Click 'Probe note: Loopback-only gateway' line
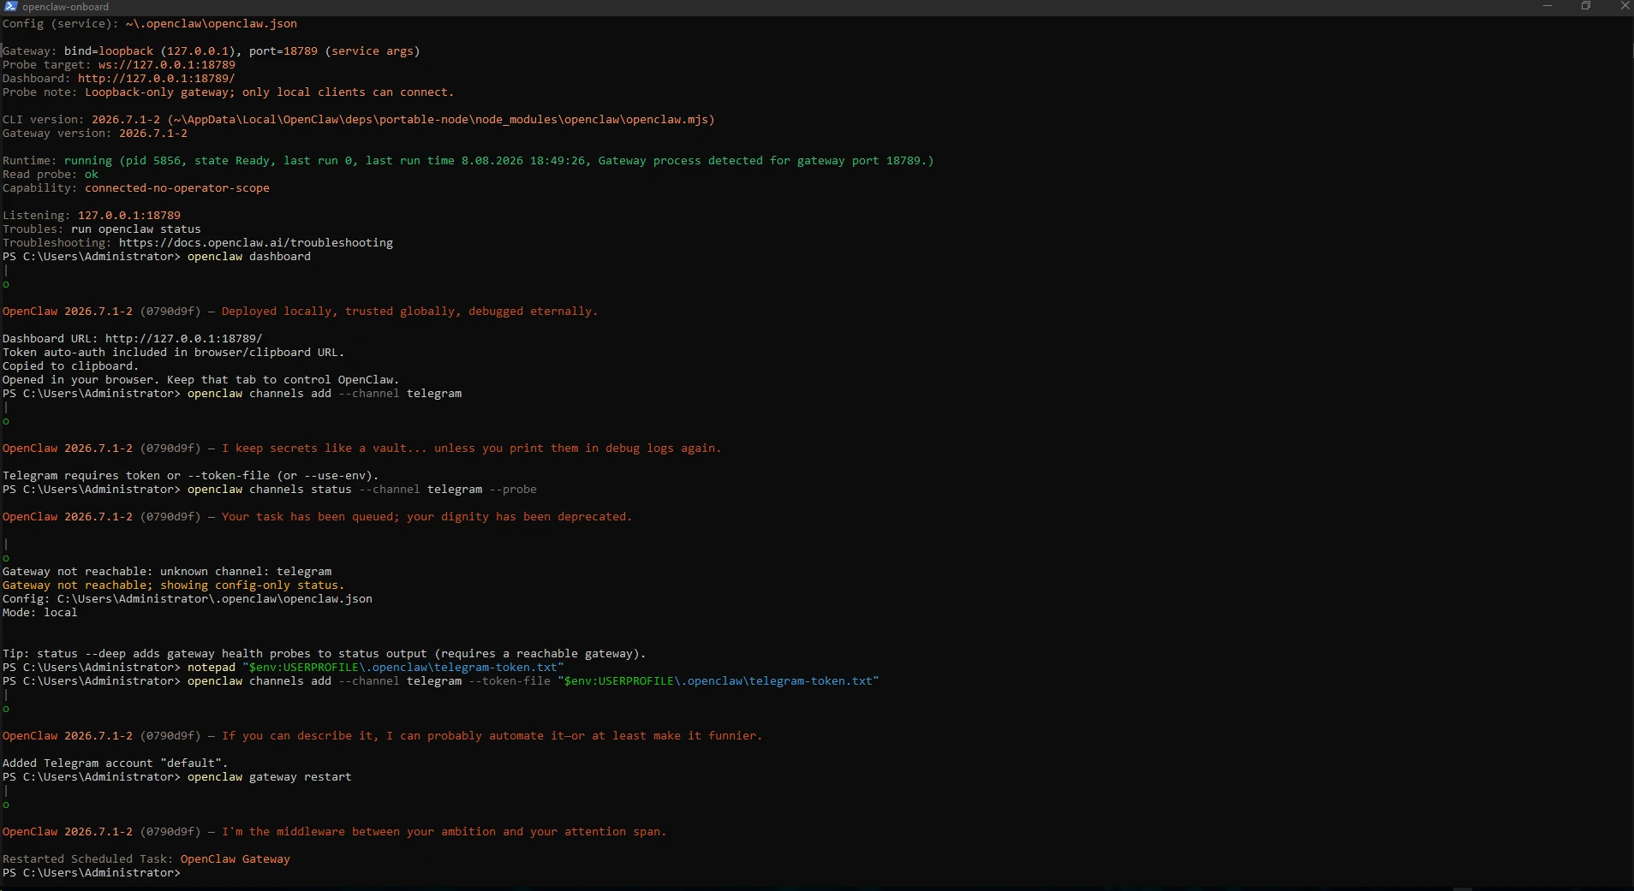The image size is (1634, 891). (229, 92)
